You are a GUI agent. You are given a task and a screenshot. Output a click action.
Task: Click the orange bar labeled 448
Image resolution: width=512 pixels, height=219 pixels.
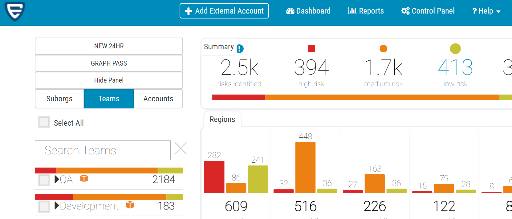pyautogui.click(x=305, y=167)
